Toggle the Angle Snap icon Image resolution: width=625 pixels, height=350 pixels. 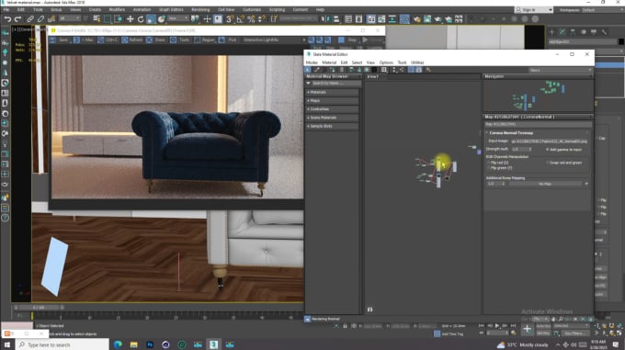tap(241, 18)
